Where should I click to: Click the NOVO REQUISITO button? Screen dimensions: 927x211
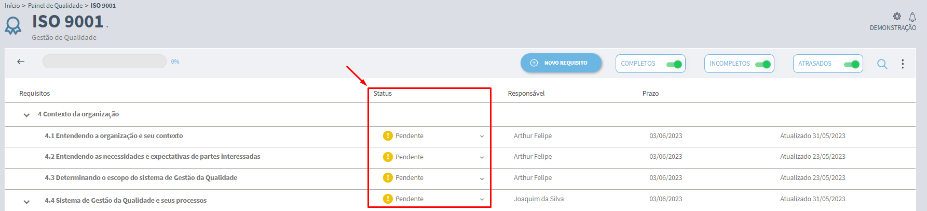[x=561, y=63]
